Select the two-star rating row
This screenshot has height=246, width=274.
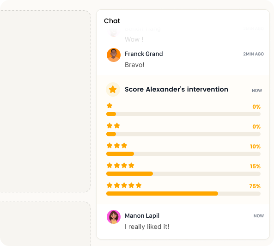pos(183,129)
